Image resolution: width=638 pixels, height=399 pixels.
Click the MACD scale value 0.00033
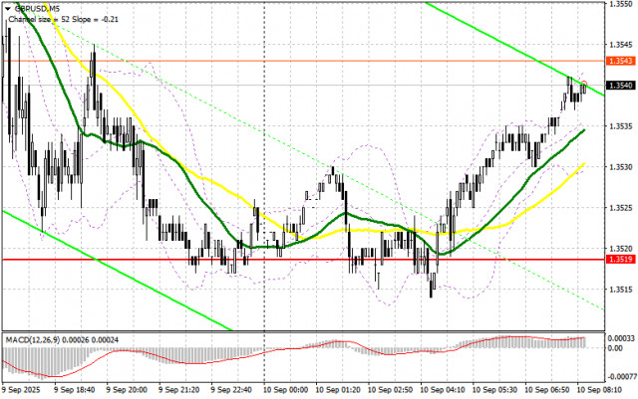[x=621, y=338]
